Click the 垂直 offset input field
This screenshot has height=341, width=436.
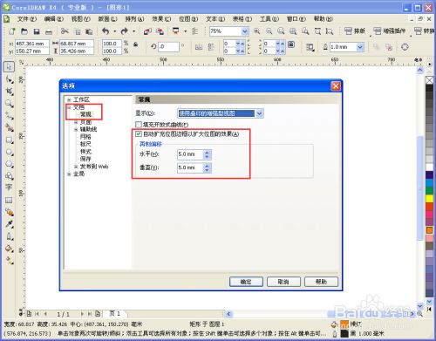[x=190, y=167]
